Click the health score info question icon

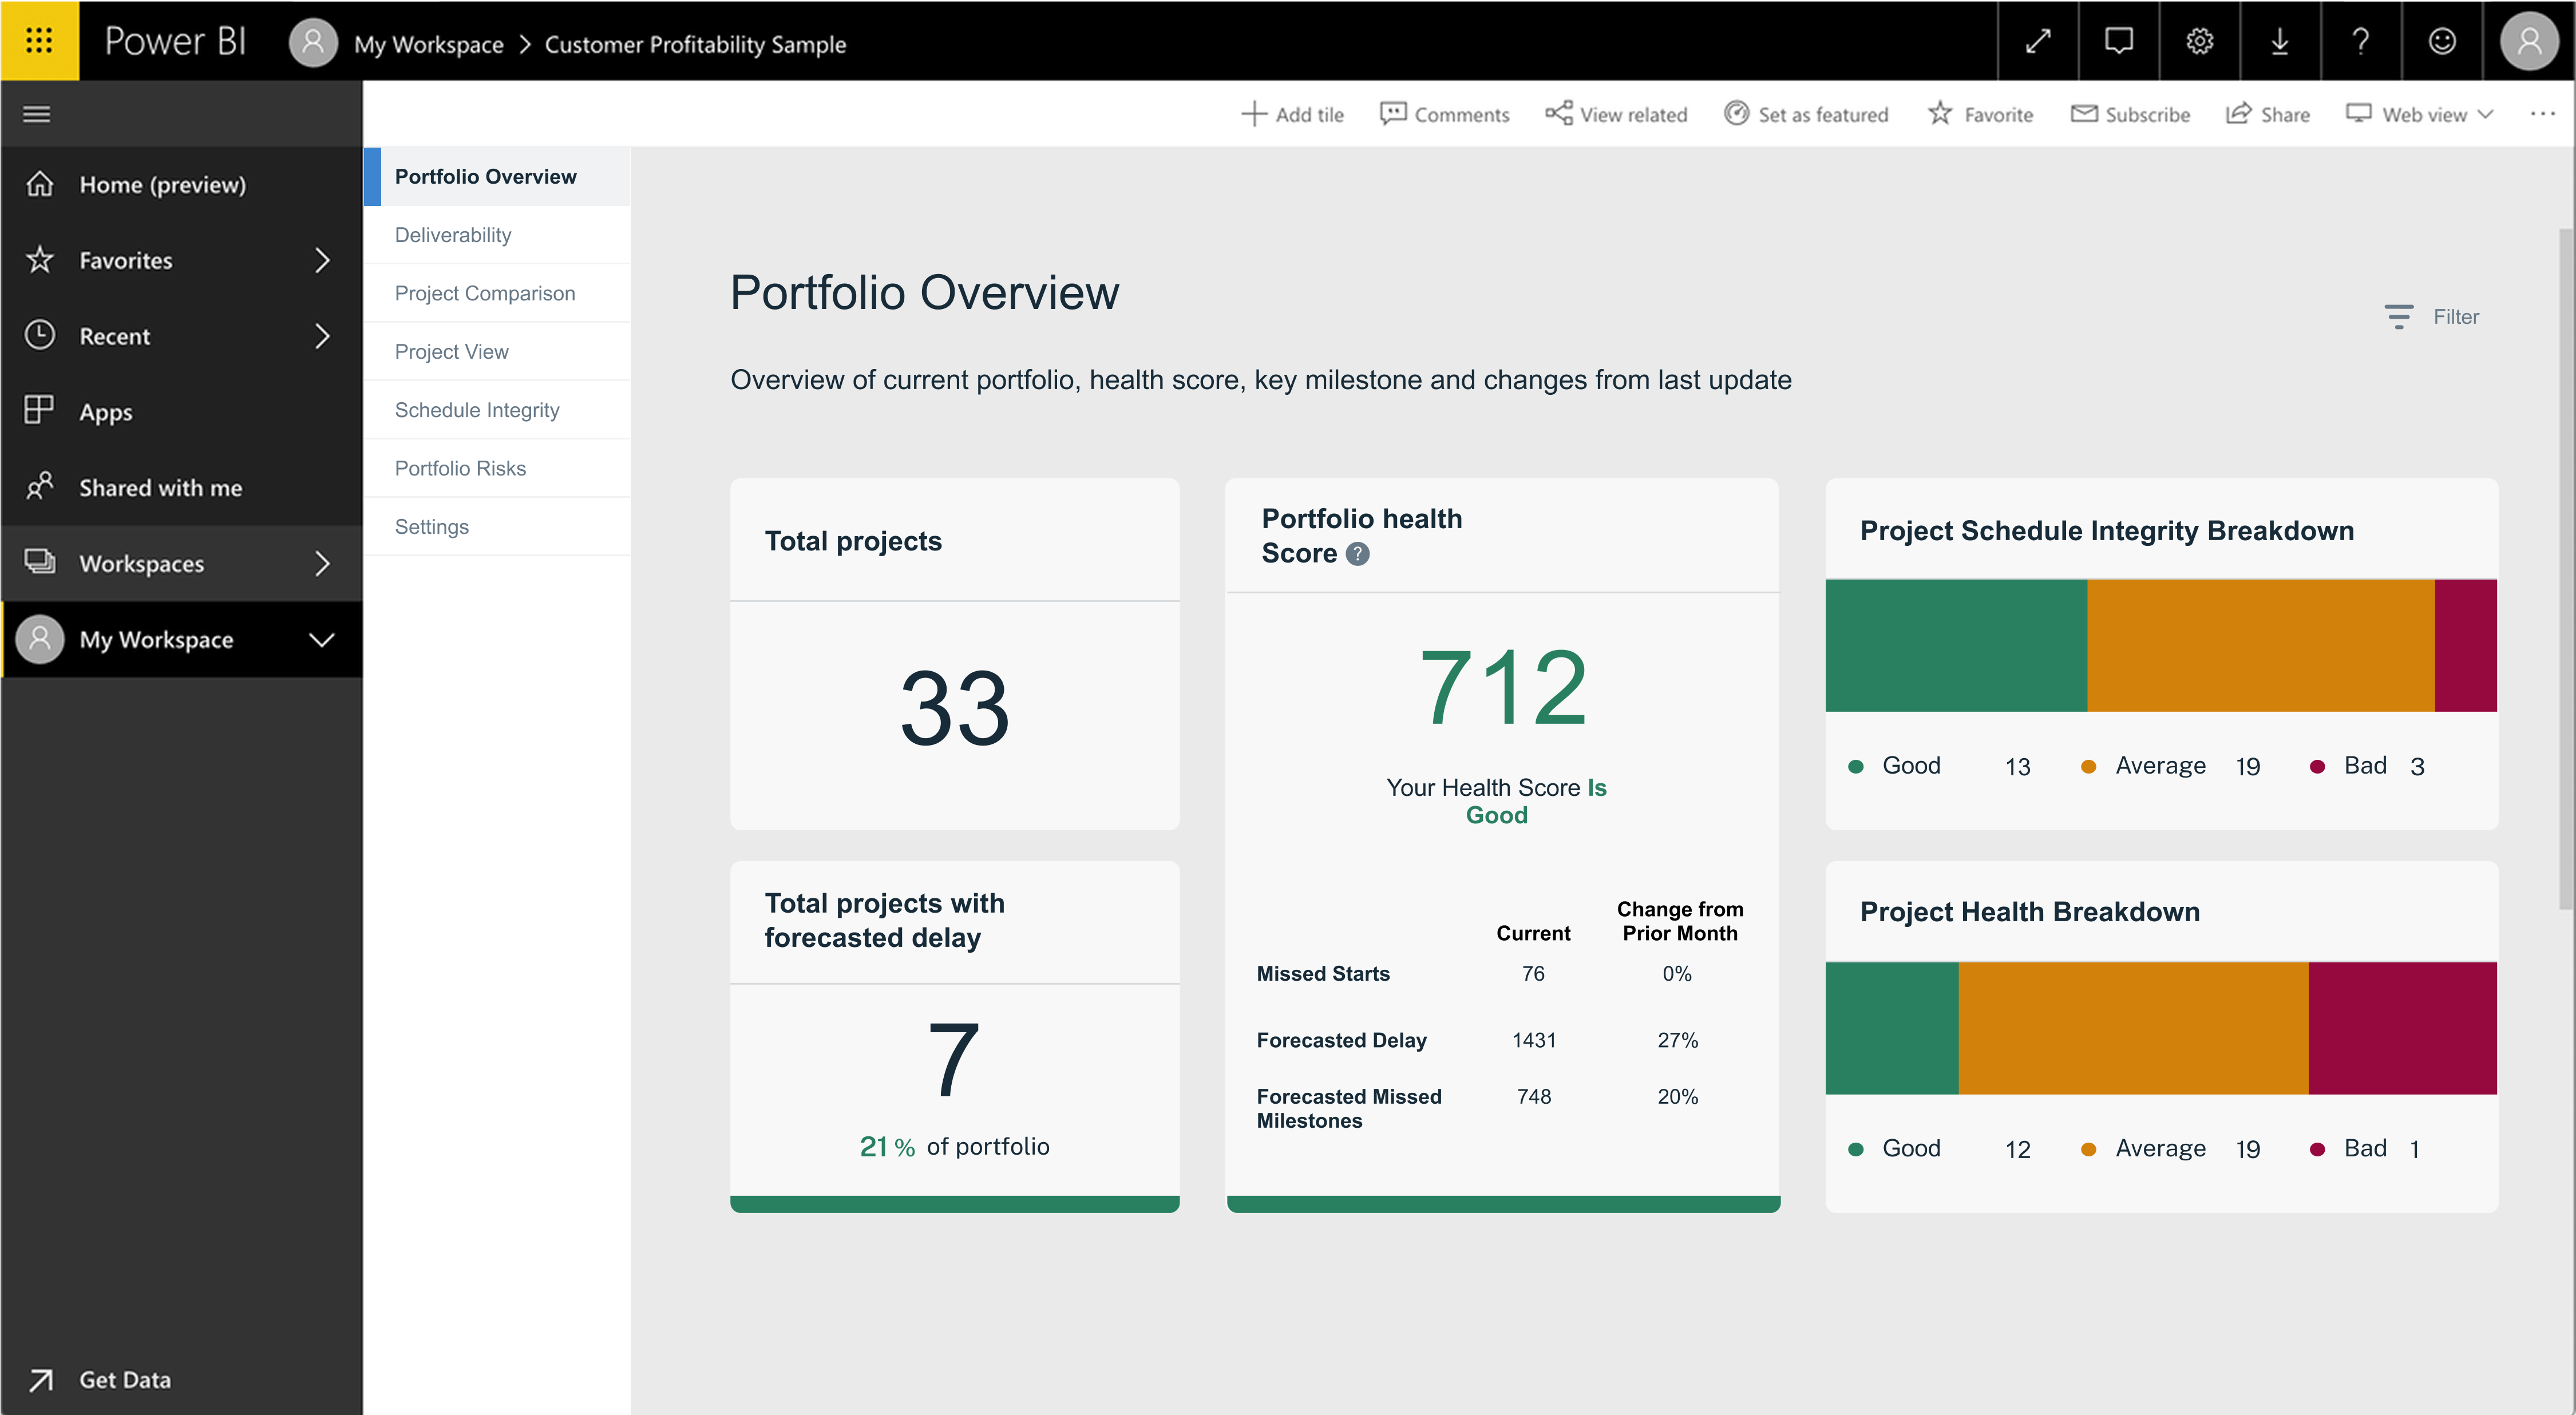(1357, 554)
